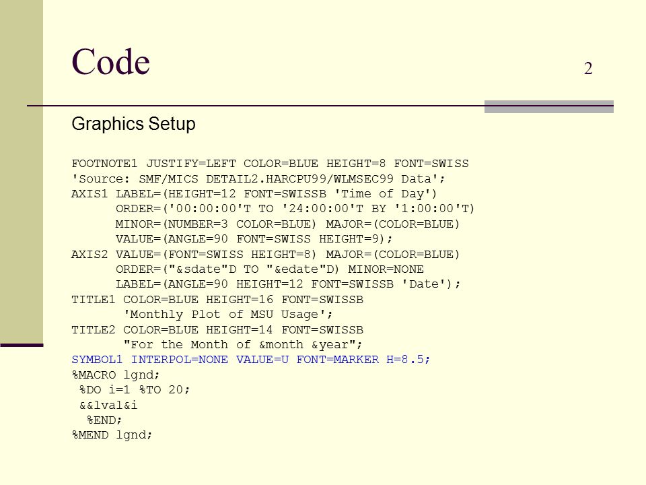Click the 'AXIS1 LABEL=' code line
This screenshot has width=646, height=485.
pos(254,194)
